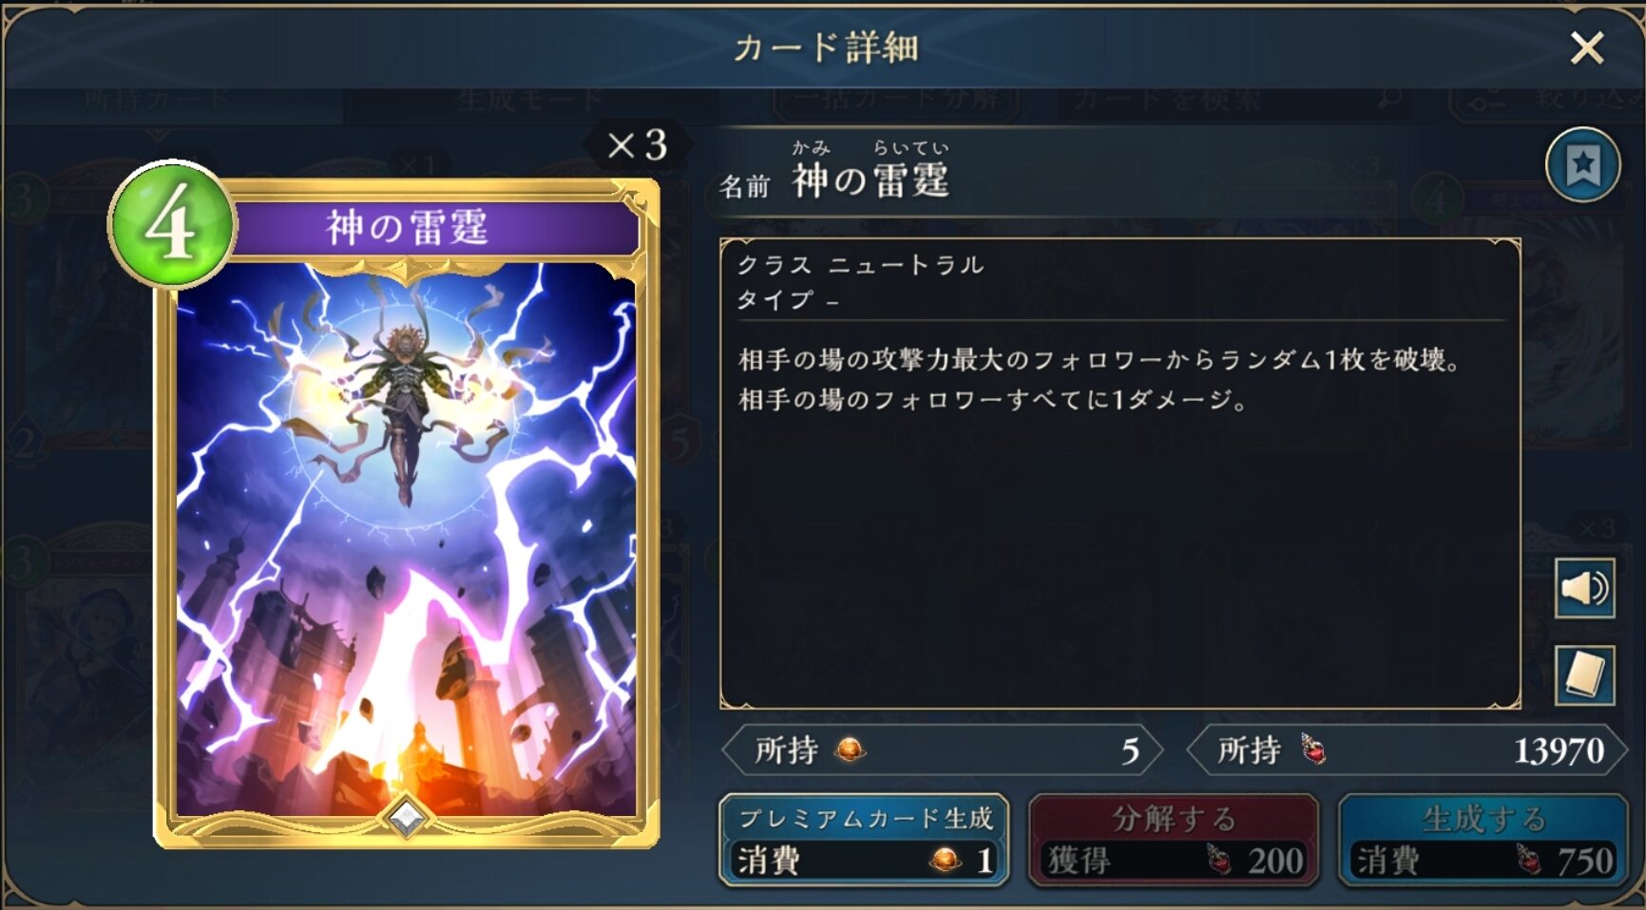Click the プレミアムカード生成 button
The image size is (1646, 910).
click(x=864, y=841)
